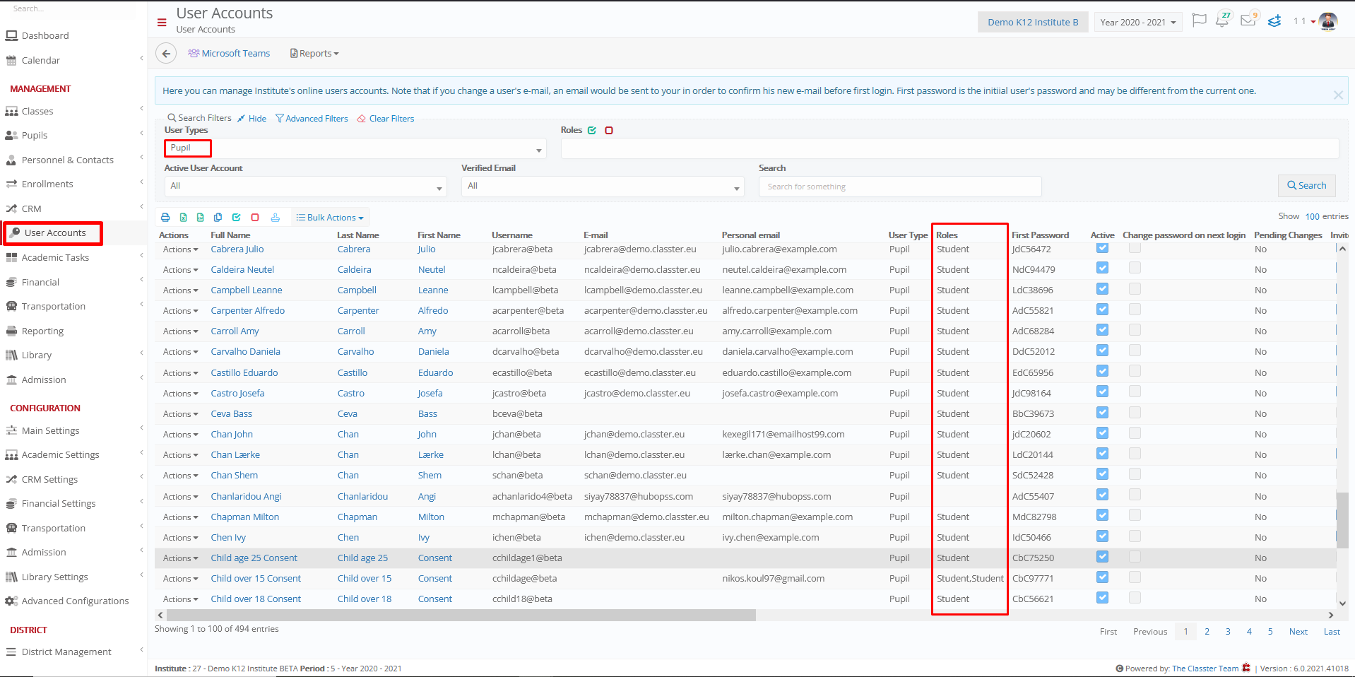The width and height of the screenshot is (1355, 677).
Task: Open the Reports dropdown menu
Action: [315, 54]
